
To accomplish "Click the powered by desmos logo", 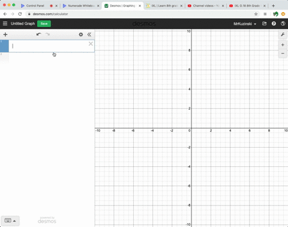I will 47,220.
